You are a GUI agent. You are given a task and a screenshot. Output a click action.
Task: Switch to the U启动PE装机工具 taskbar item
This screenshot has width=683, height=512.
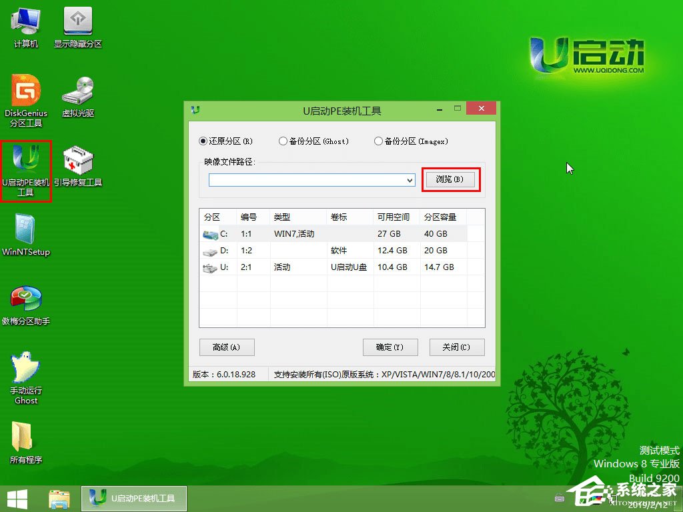click(x=133, y=497)
